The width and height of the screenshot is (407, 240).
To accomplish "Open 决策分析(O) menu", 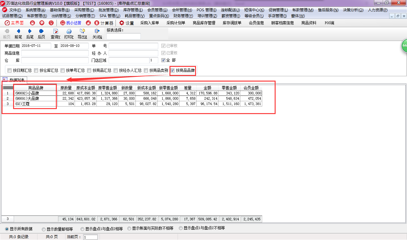I will 353,10.
